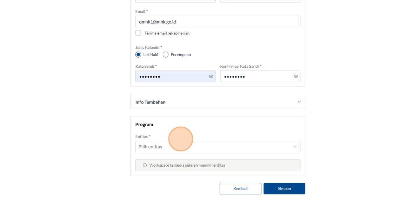
Task: Focus the Email input field
Action: (x=218, y=22)
